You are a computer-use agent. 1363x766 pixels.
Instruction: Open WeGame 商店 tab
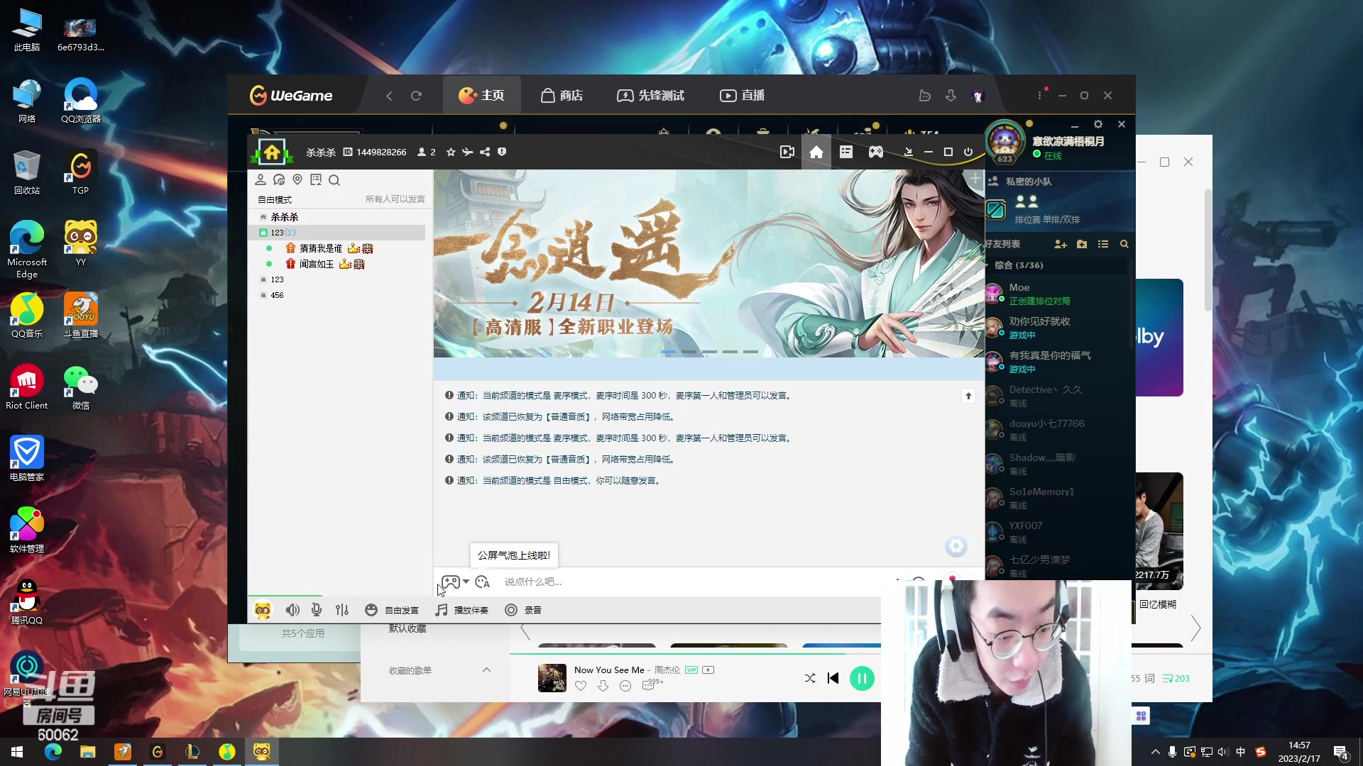[562, 96]
